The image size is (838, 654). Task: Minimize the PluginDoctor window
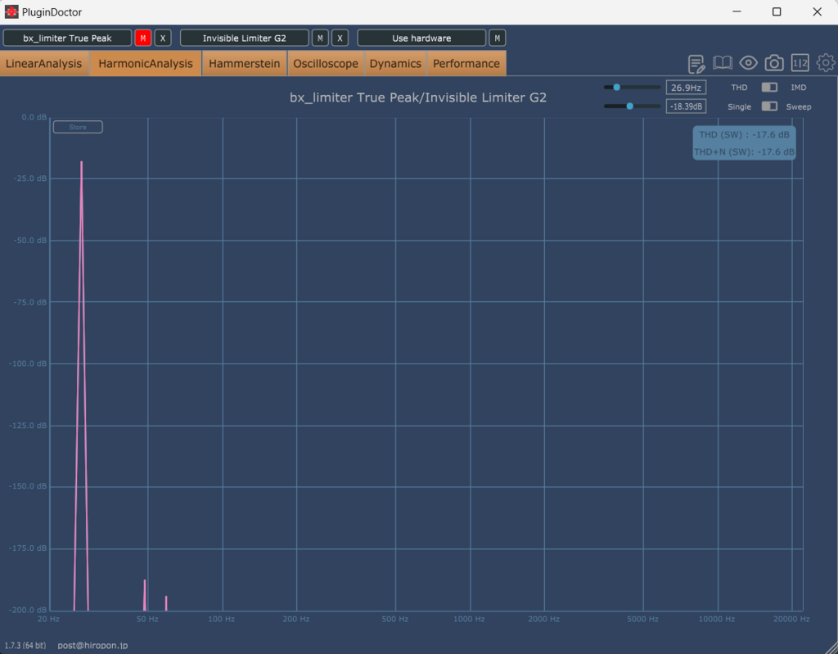pos(737,11)
